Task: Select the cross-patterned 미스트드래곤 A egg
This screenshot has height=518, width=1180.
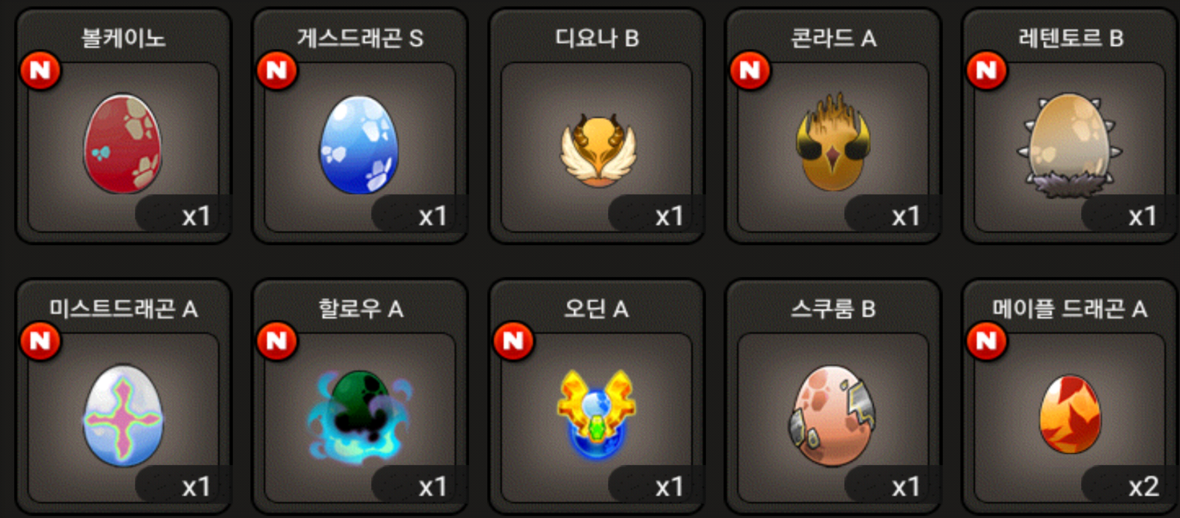Action: (x=123, y=415)
